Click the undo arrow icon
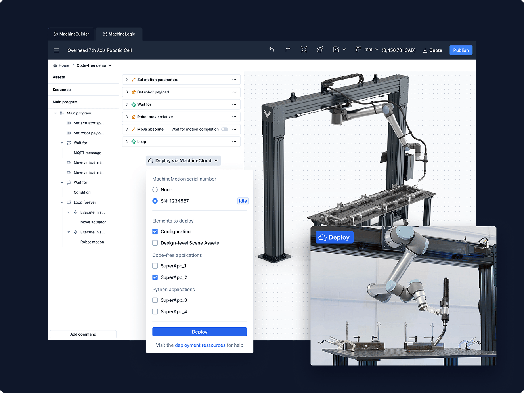This screenshot has height=393, width=524. [272, 50]
